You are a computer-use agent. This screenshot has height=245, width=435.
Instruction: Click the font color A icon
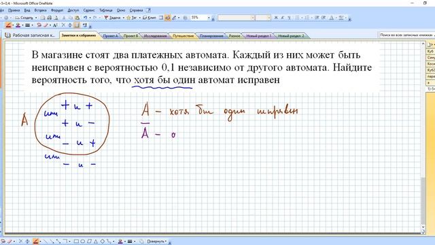click(331, 18)
